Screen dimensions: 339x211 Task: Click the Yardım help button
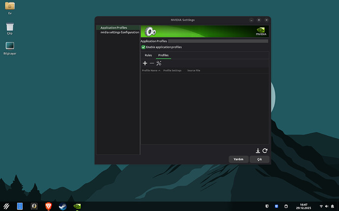tap(238, 159)
